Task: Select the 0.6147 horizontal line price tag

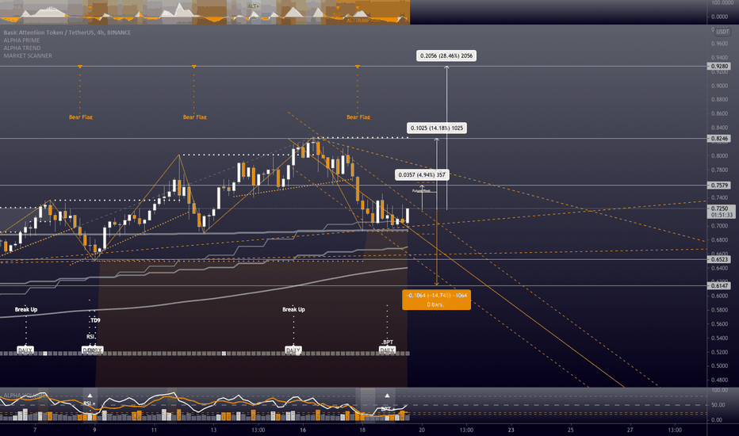Action: pos(719,285)
